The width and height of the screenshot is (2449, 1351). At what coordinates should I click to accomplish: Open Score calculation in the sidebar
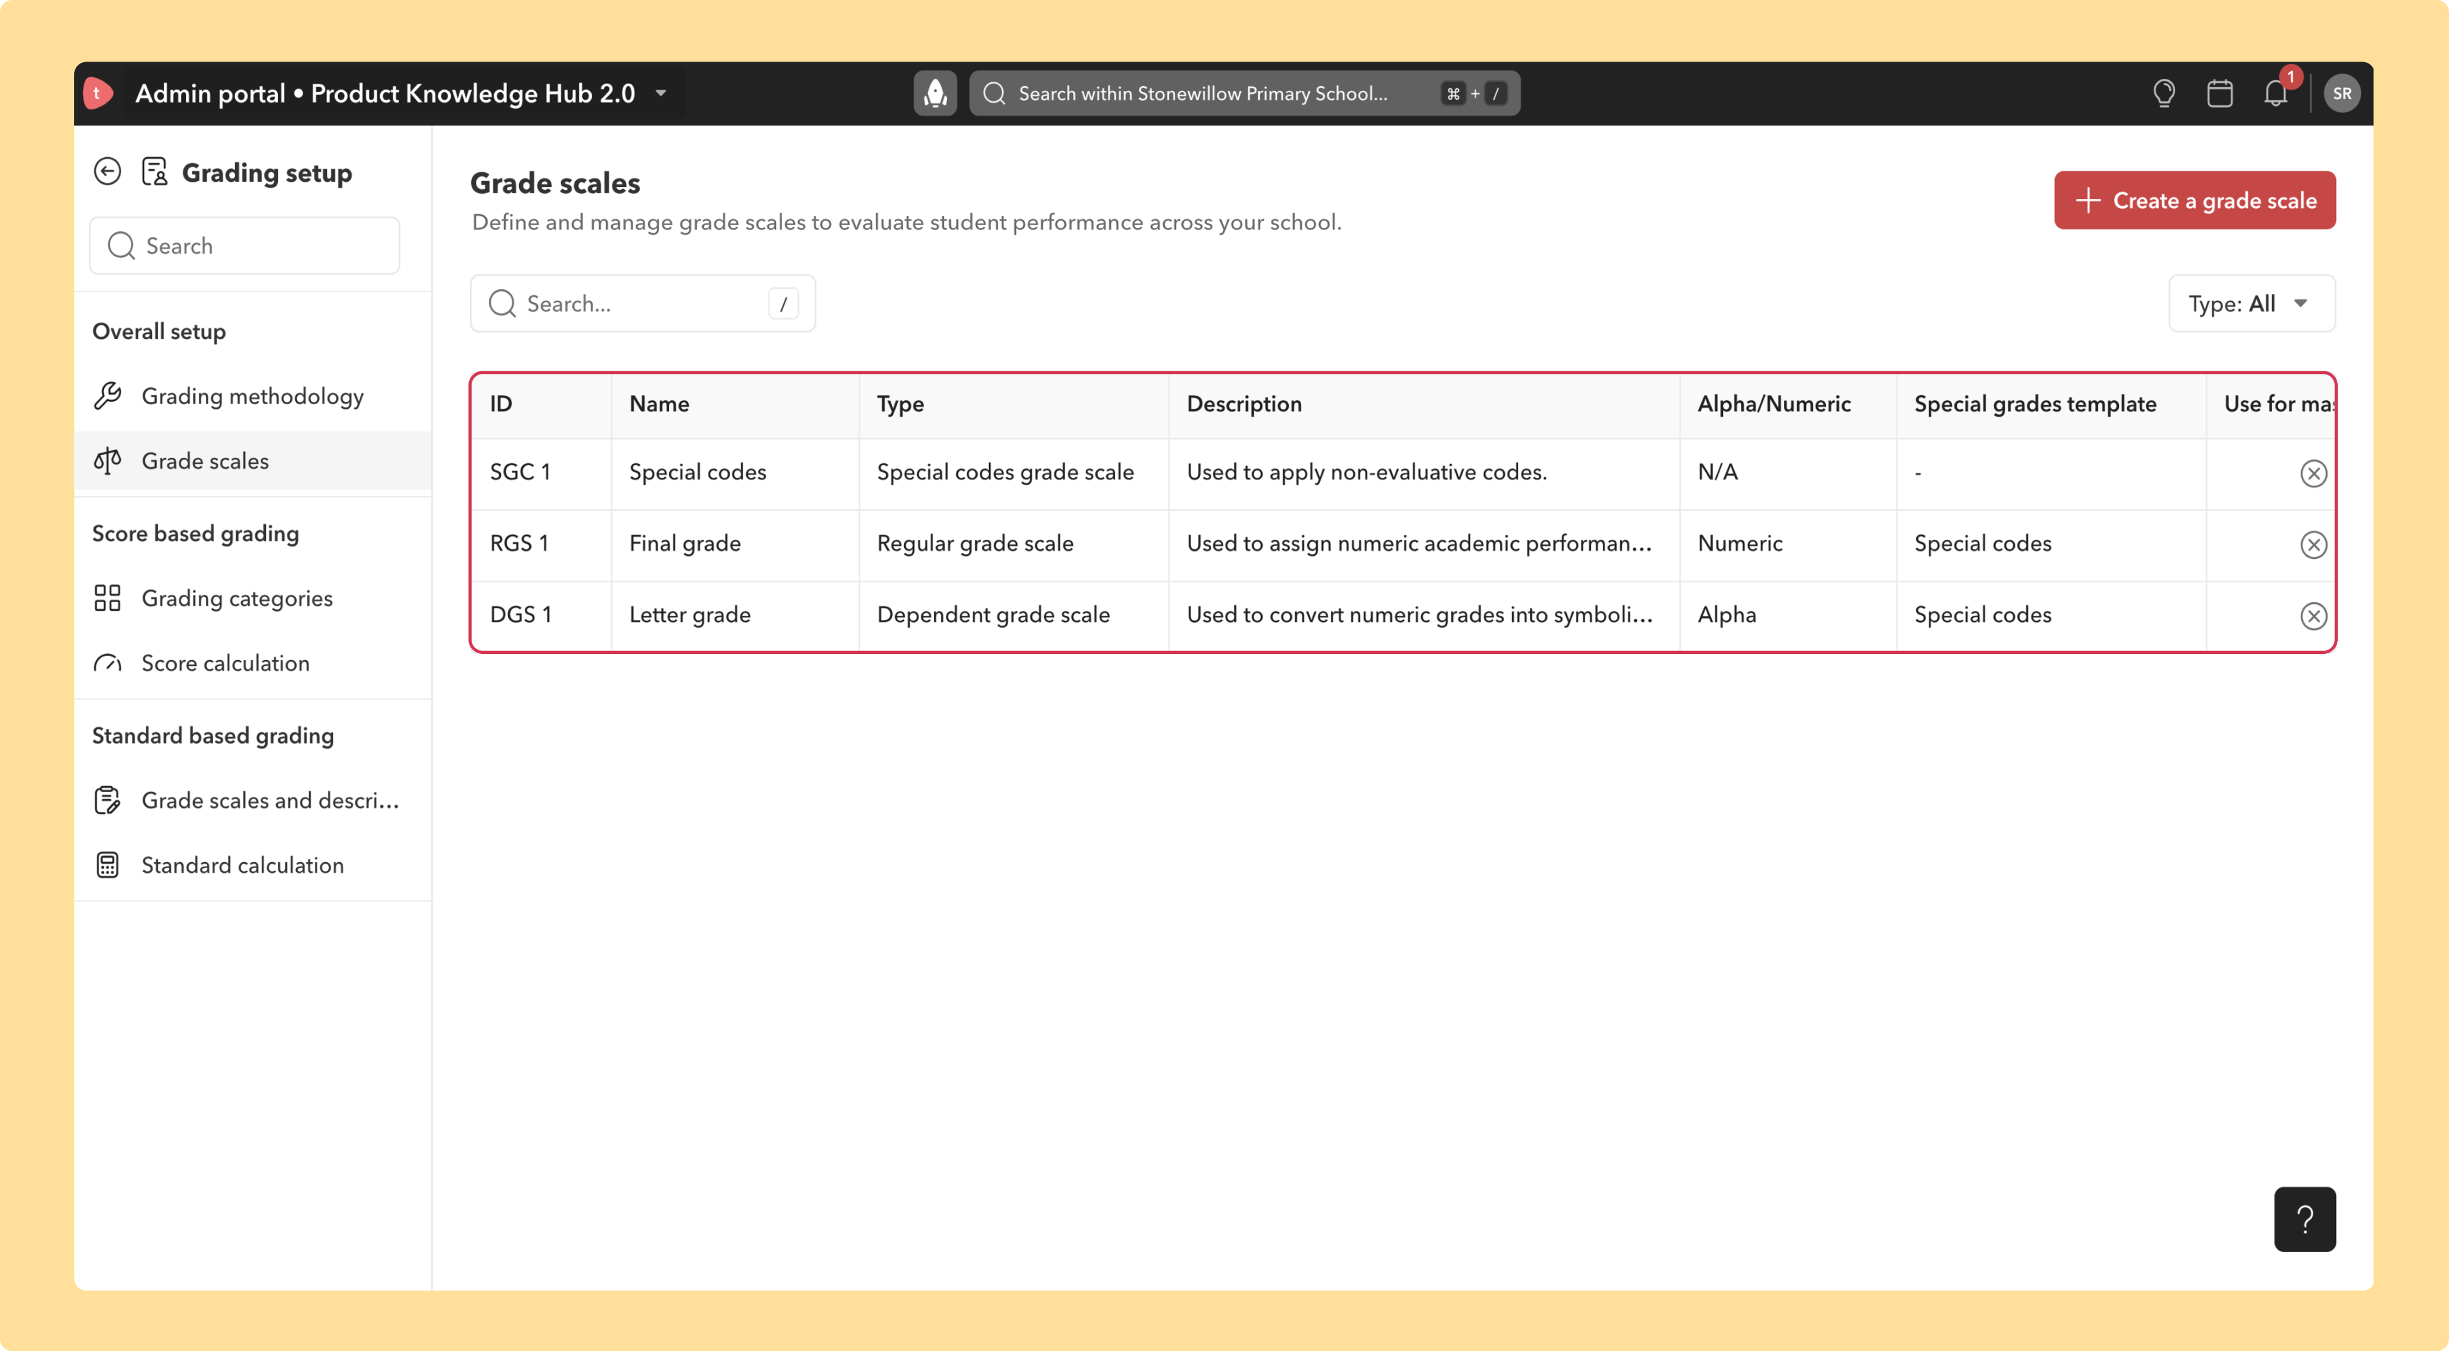[x=253, y=663]
